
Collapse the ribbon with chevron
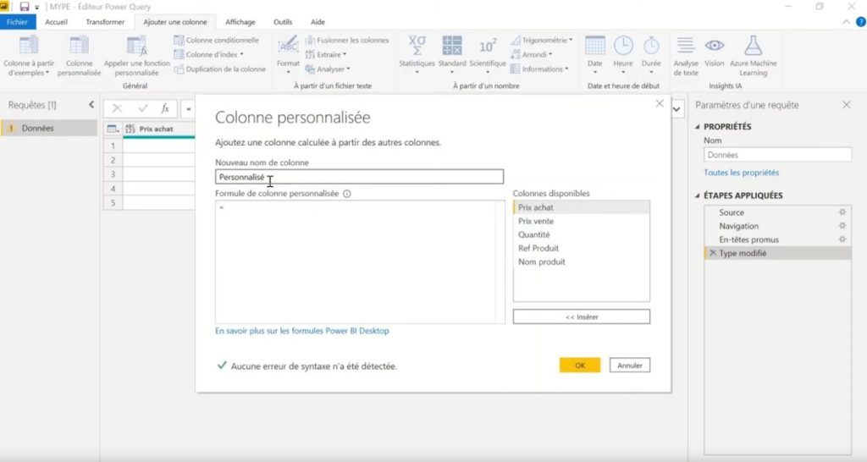tap(846, 22)
